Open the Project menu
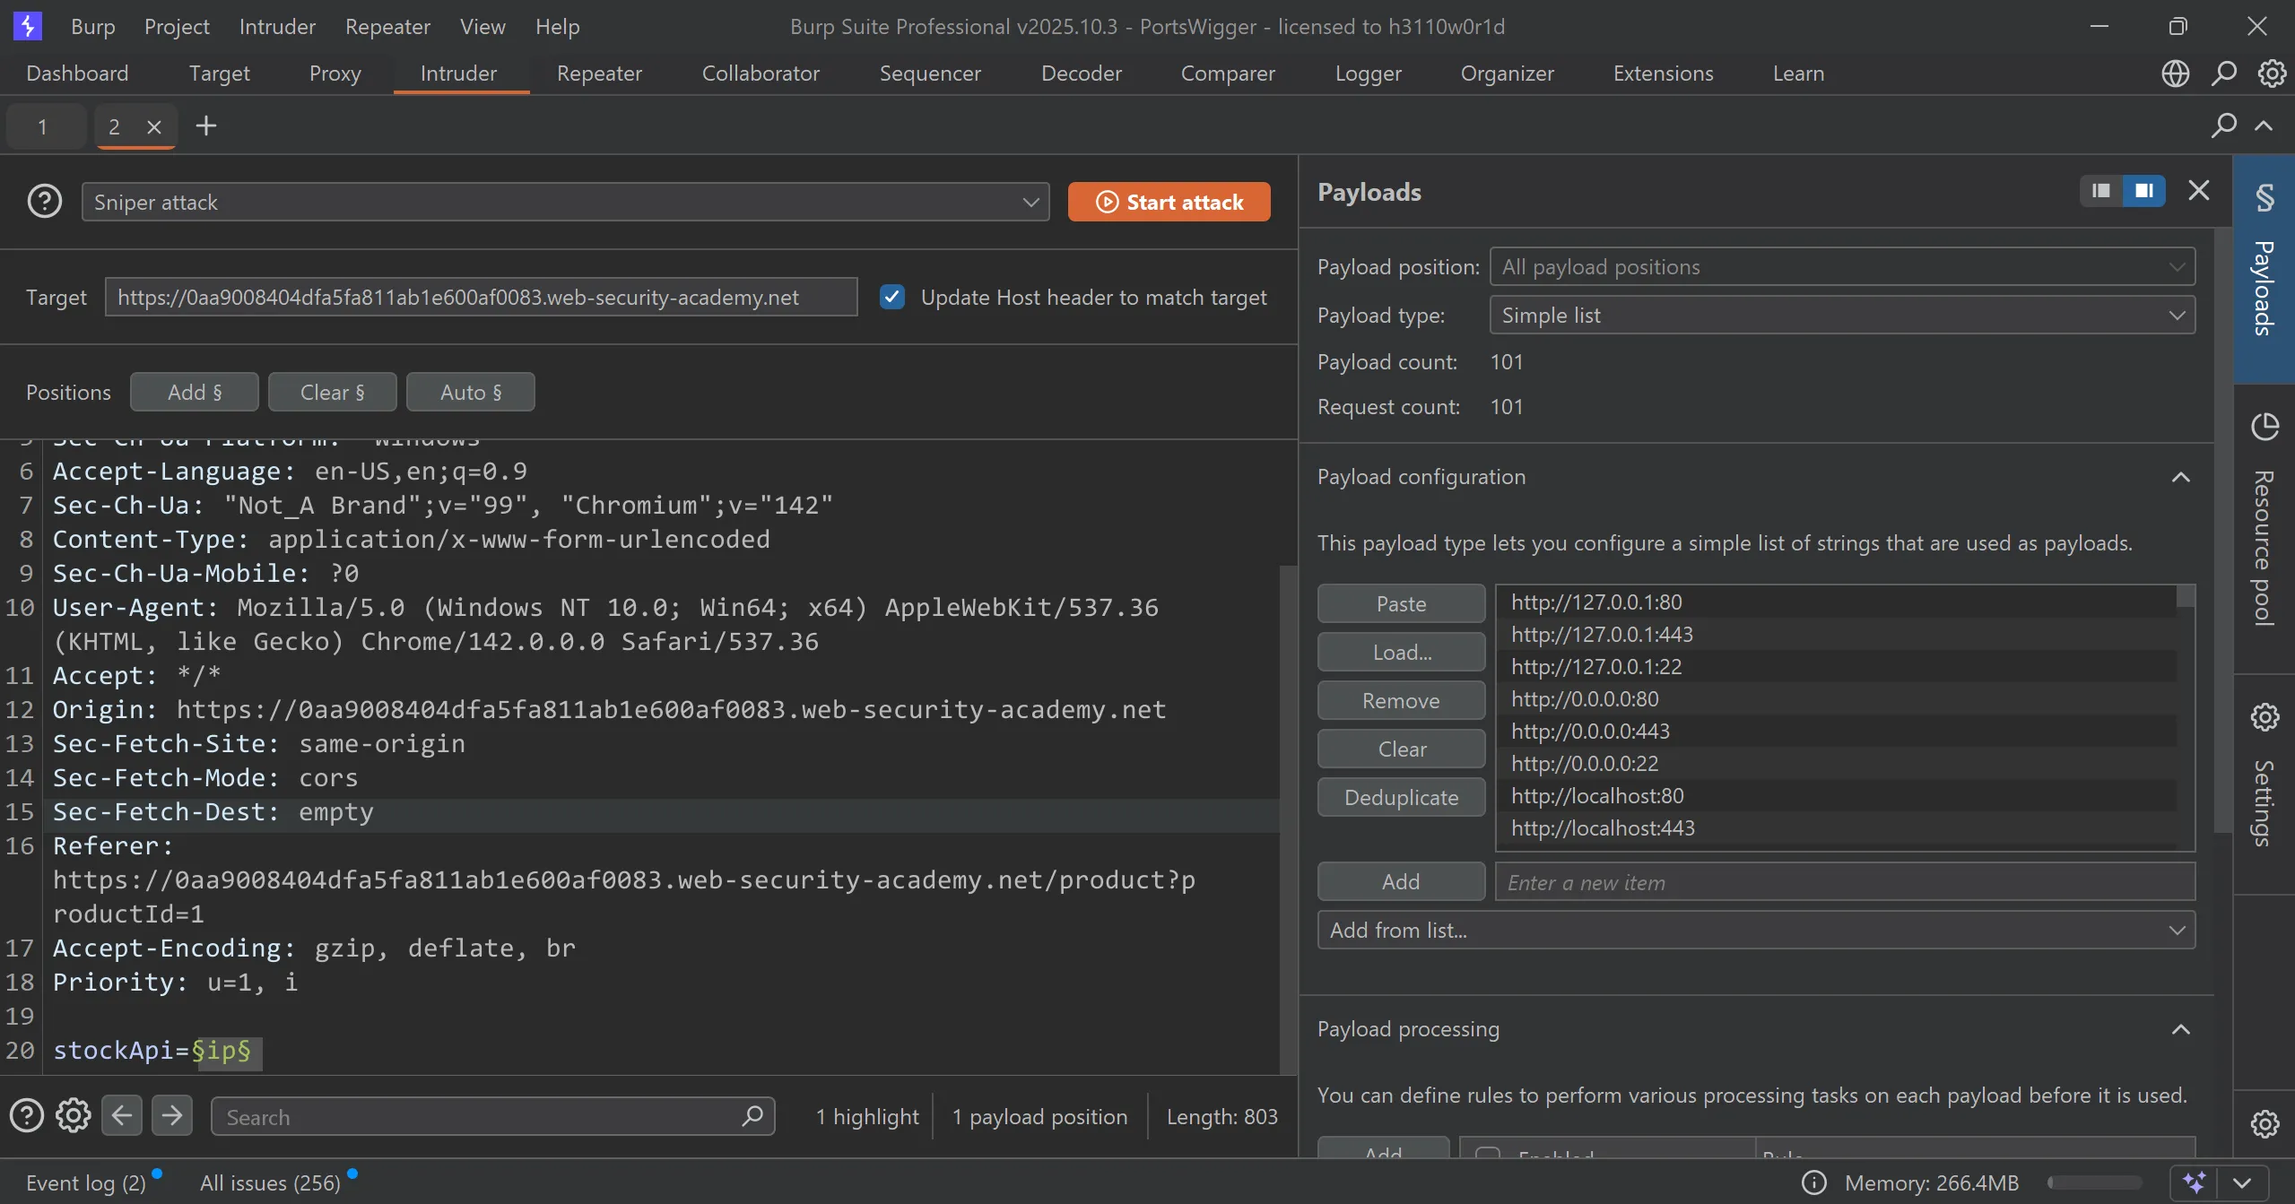 pos(177,27)
